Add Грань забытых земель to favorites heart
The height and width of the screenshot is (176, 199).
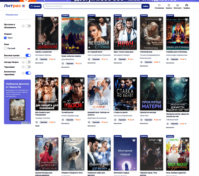(82, 20)
